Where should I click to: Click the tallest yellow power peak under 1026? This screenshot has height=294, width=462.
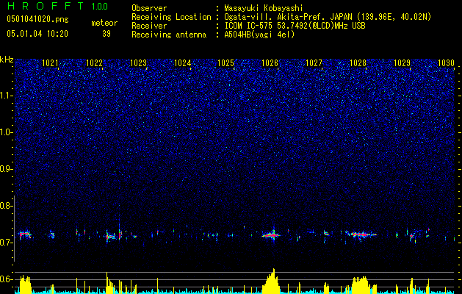272,281
